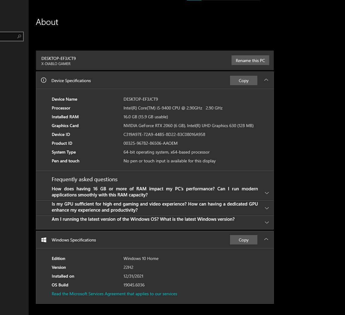Select the OS Build 19045.6036 value
345x315 pixels.
pos(134,285)
